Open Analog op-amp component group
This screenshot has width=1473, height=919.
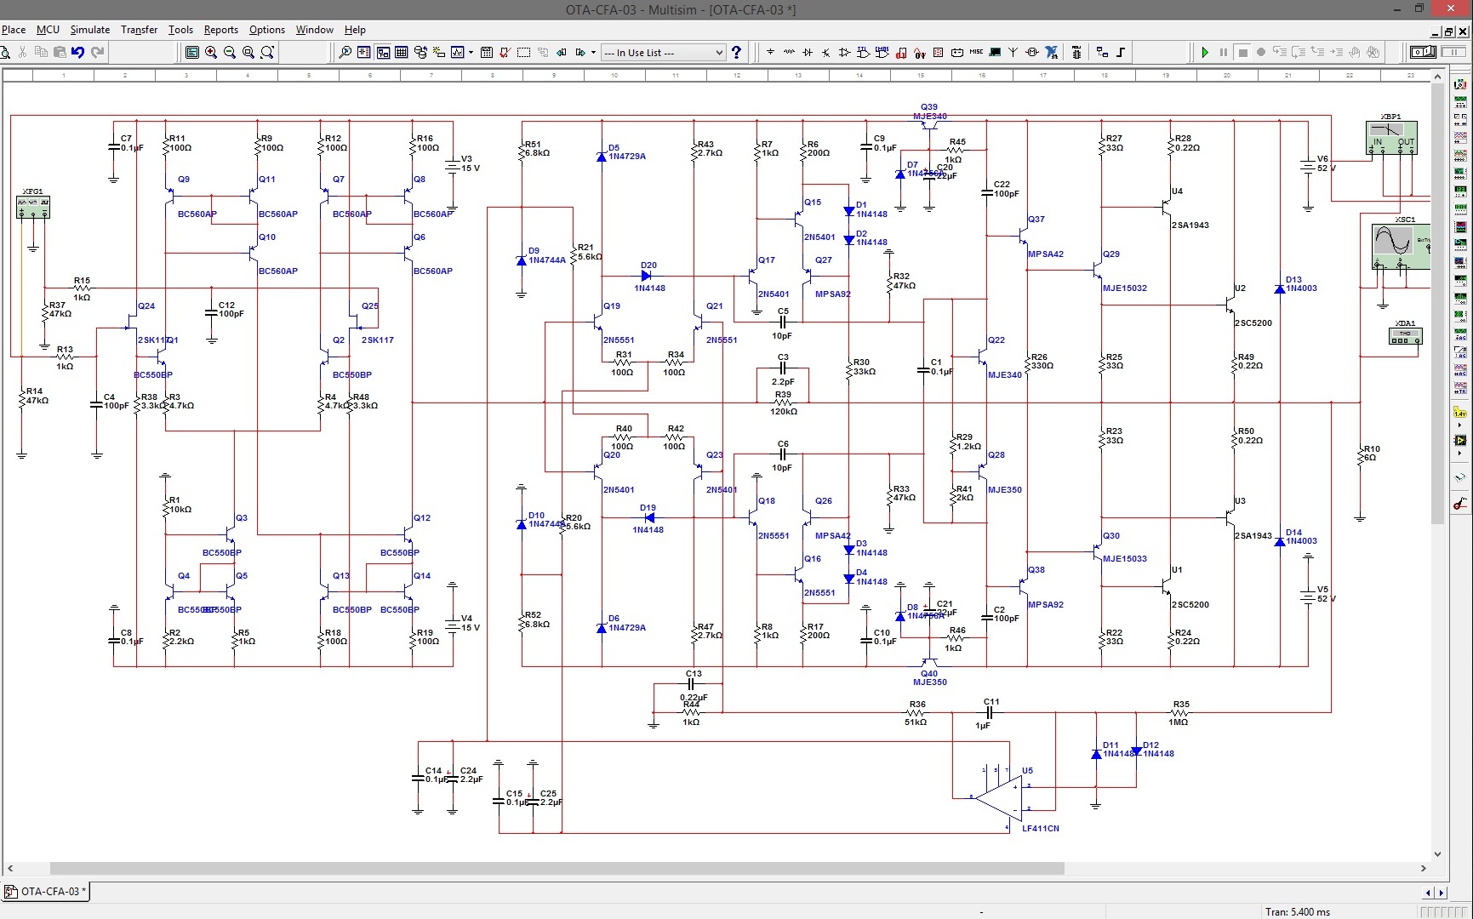845,53
